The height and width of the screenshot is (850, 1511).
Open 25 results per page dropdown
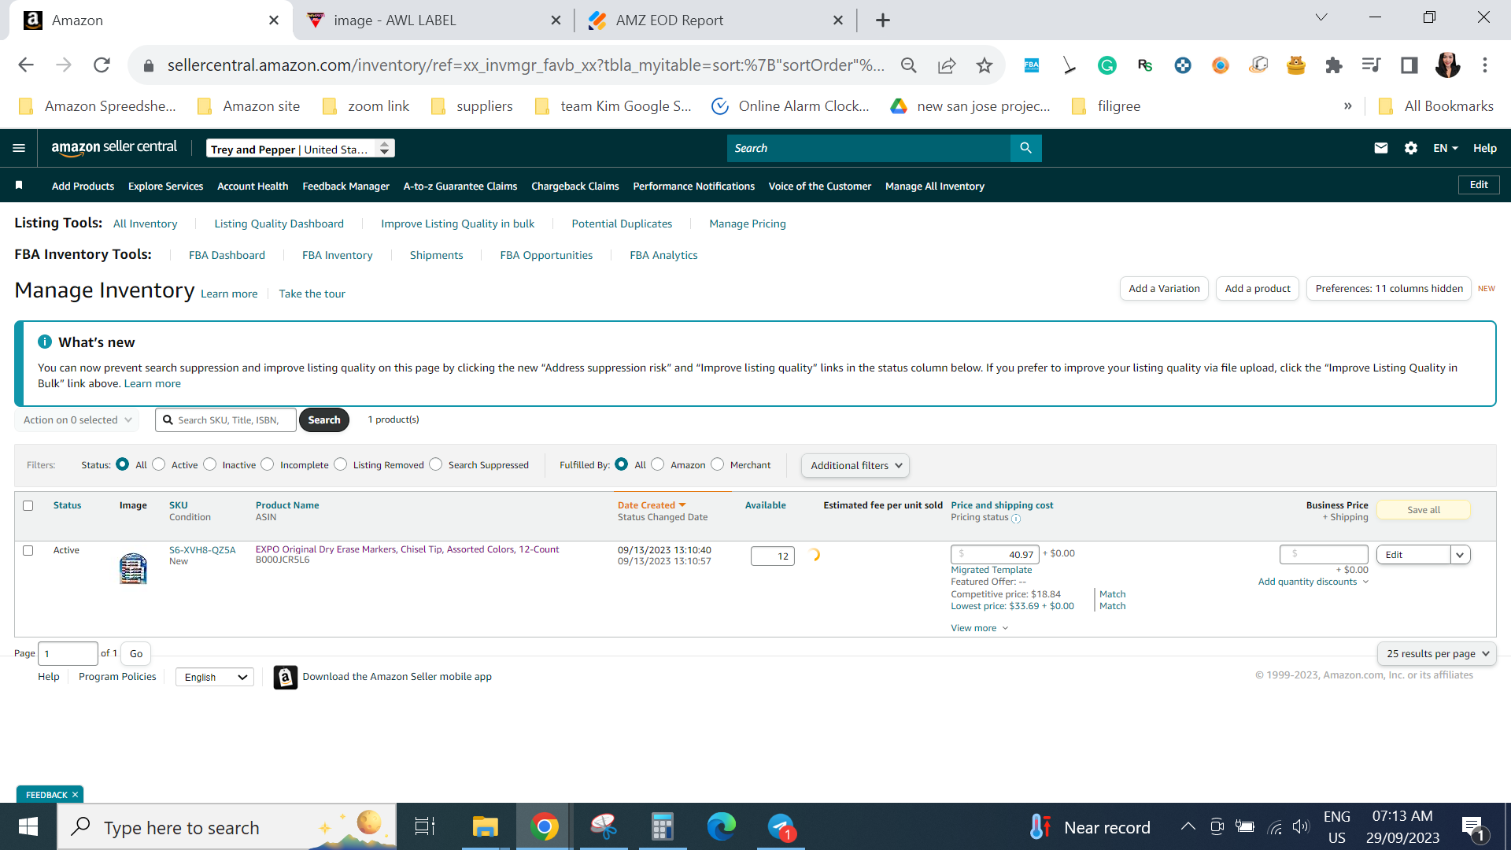(x=1437, y=653)
